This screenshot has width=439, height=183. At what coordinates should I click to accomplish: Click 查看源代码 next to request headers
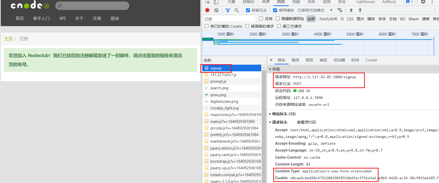click(x=306, y=122)
